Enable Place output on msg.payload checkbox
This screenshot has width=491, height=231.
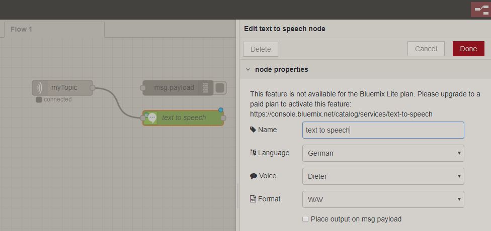click(x=305, y=219)
